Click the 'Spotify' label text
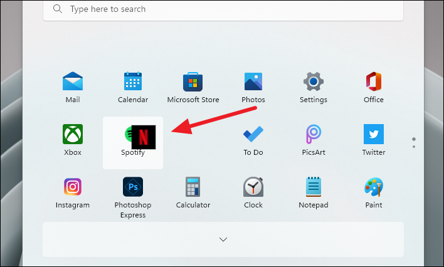The height and width of the screenshot is (267, 444). tap(133, 152)
